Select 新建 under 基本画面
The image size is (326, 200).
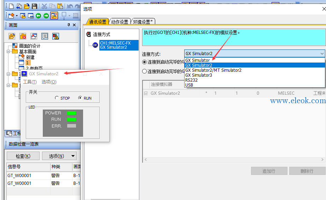coord(30,57)
